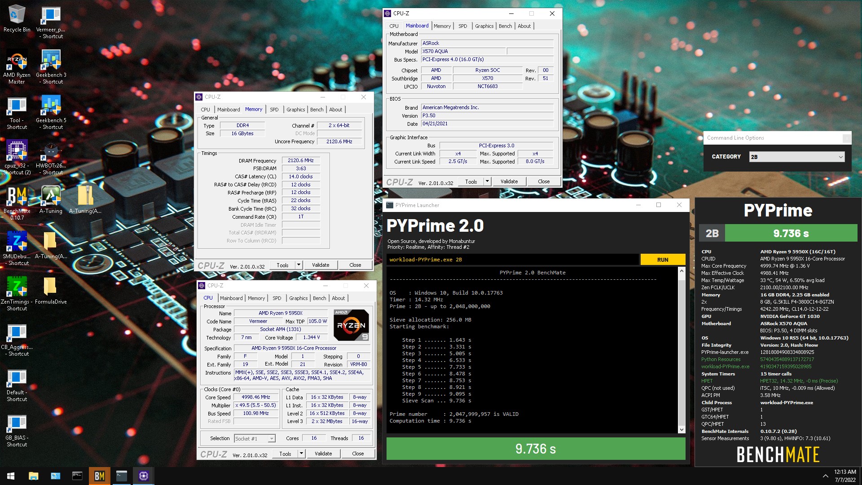Open ZenTimings Shortcut desktop icon
This screenshot has width=862, height=485.
click(x=17, y=294)
